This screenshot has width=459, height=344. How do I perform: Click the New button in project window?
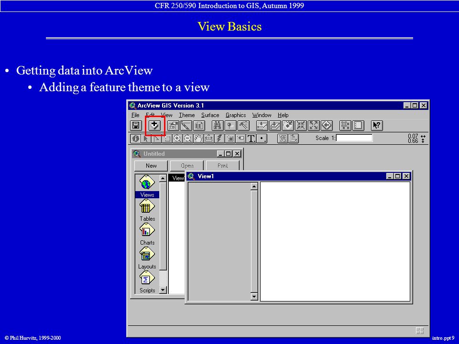[151, 166]
